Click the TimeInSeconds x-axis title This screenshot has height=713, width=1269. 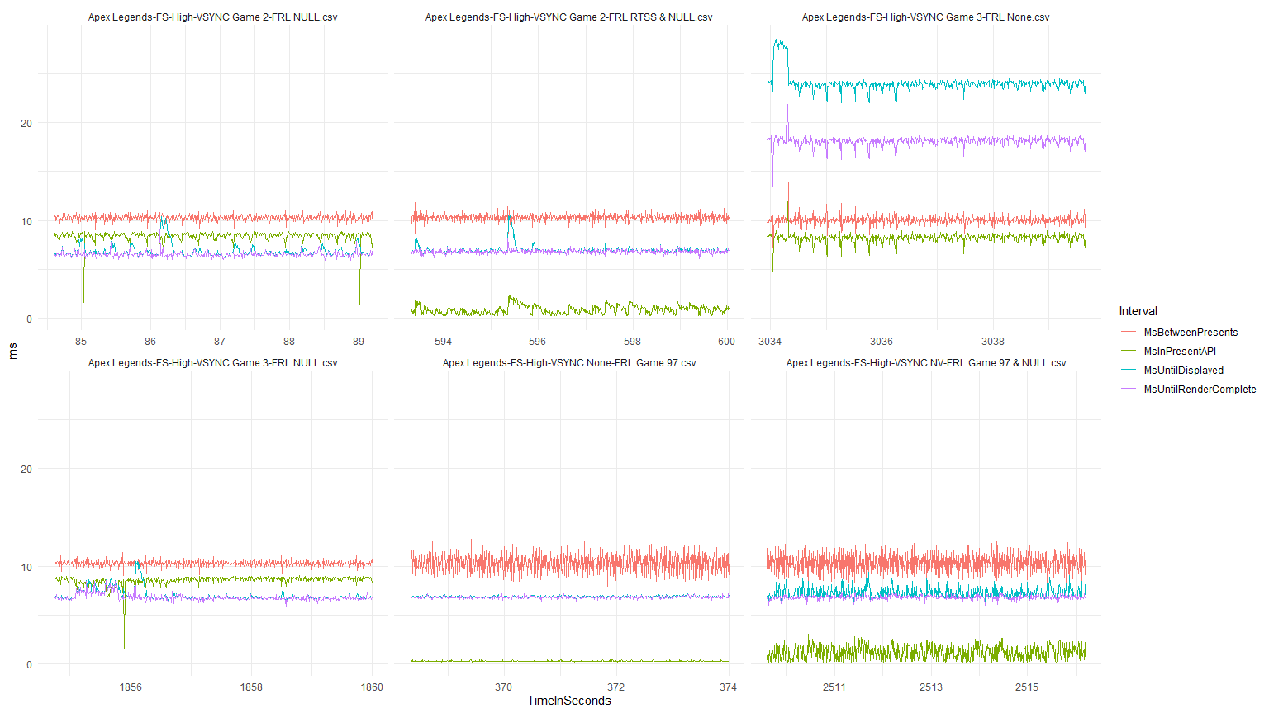pos(568,701)
